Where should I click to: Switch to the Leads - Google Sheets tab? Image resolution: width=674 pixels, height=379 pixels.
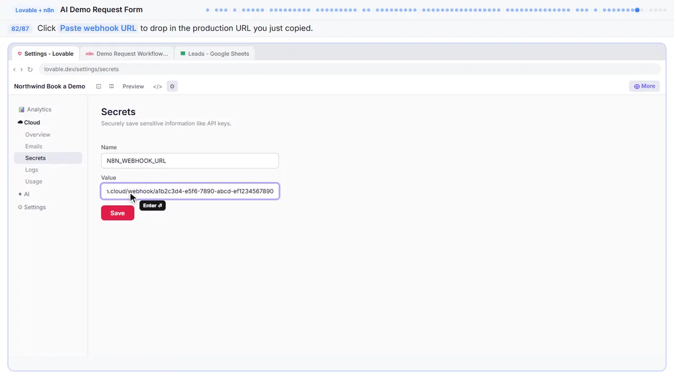215,54
